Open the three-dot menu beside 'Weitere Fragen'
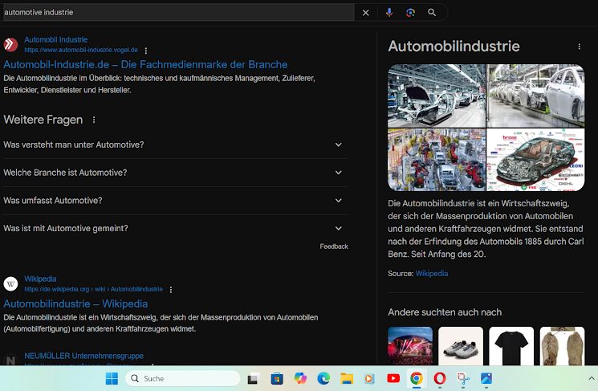598x391 pixels. click(94, 120)
